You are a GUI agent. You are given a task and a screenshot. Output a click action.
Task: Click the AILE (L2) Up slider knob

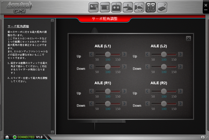(164, 54)
